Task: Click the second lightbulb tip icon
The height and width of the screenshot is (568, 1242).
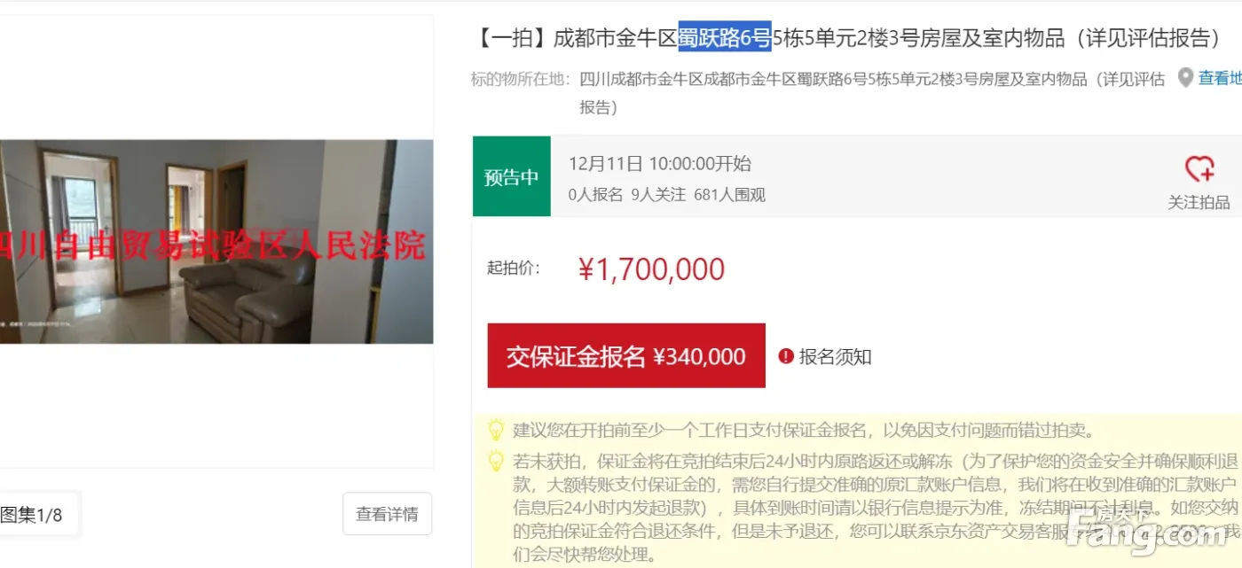Action: coord(497,461)
